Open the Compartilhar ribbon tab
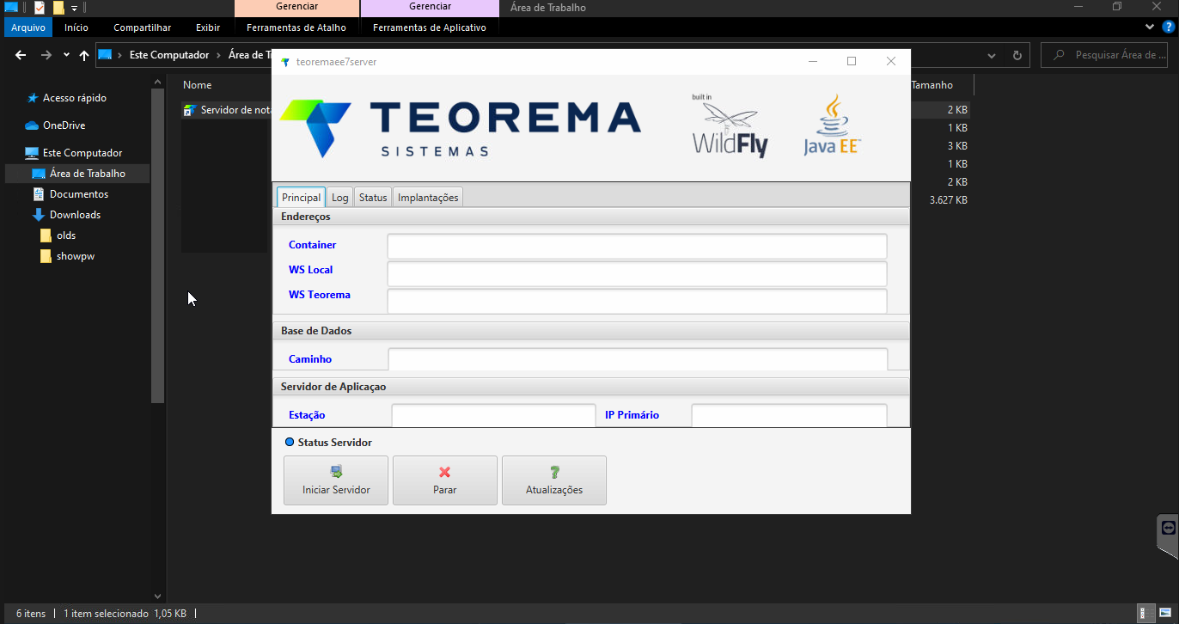This screenshot has width=1179, height=624. click(143, 28)
